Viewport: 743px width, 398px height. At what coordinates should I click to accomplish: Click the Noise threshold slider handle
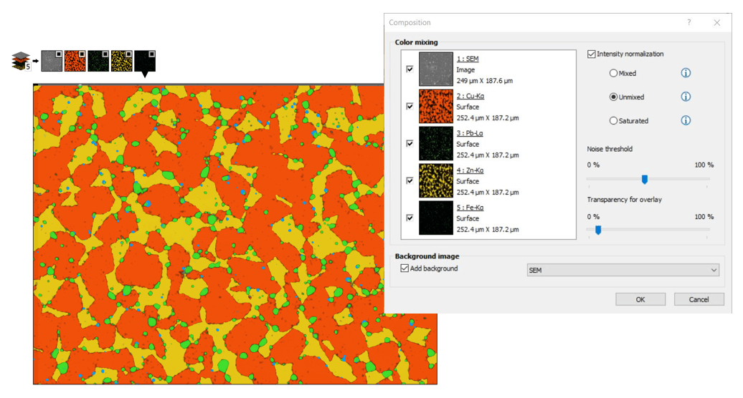click(x=645, y=179)
